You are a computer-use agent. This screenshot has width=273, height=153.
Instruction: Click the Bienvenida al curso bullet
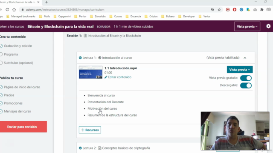click(x=101, y=95)
